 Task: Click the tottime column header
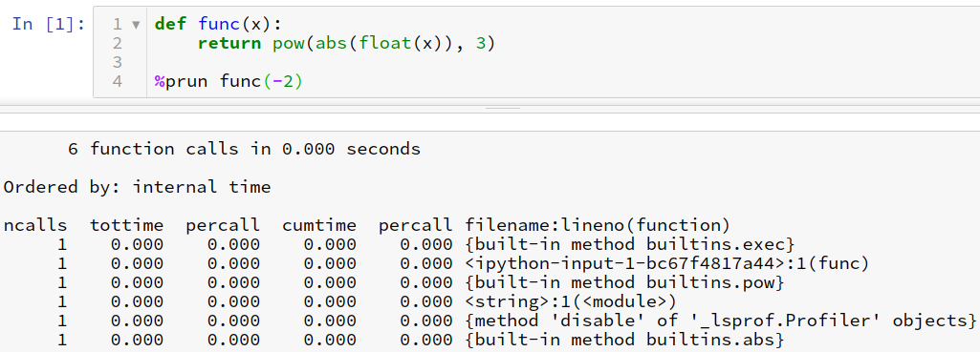pos(127,225)
